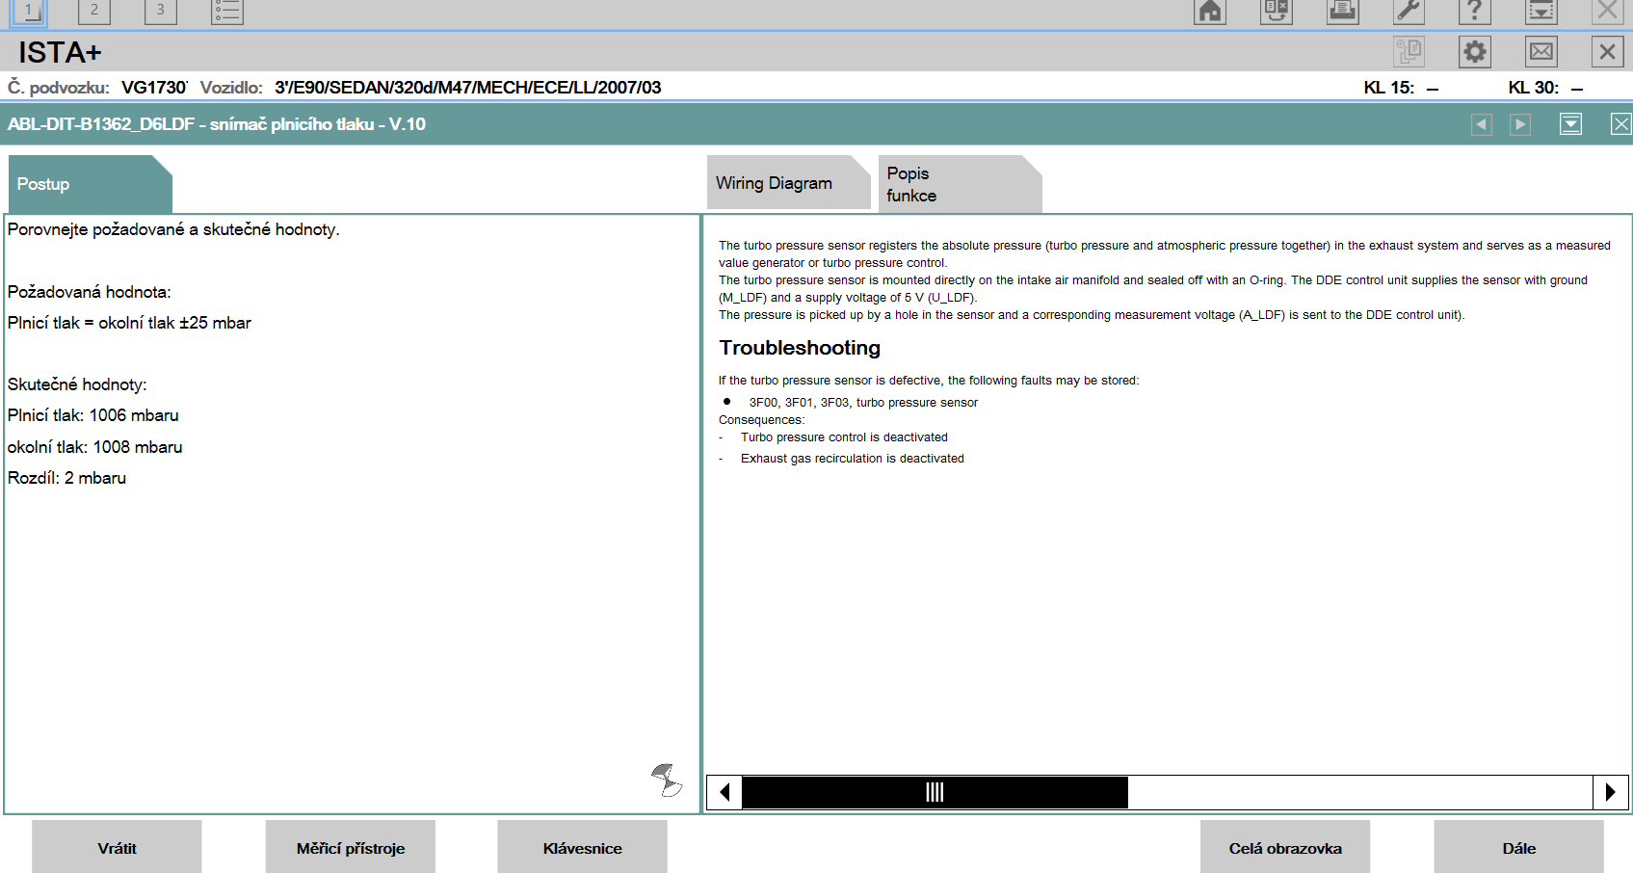Go to next page arrow in header
Screen dimensions: 1633x873
[1520, 124]
